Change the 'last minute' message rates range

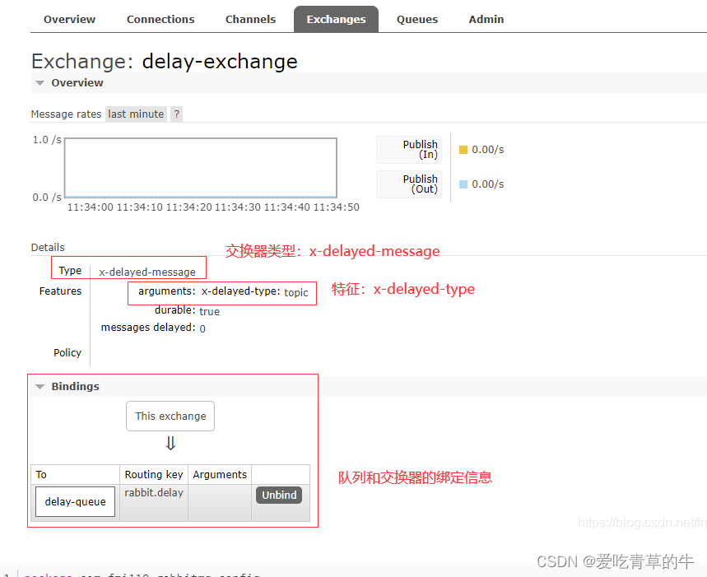[136, 114]
